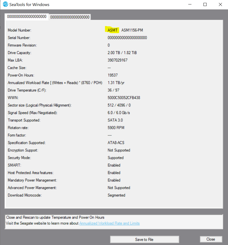
Task: Select the currently active drive tab
Action: point(27,16)
